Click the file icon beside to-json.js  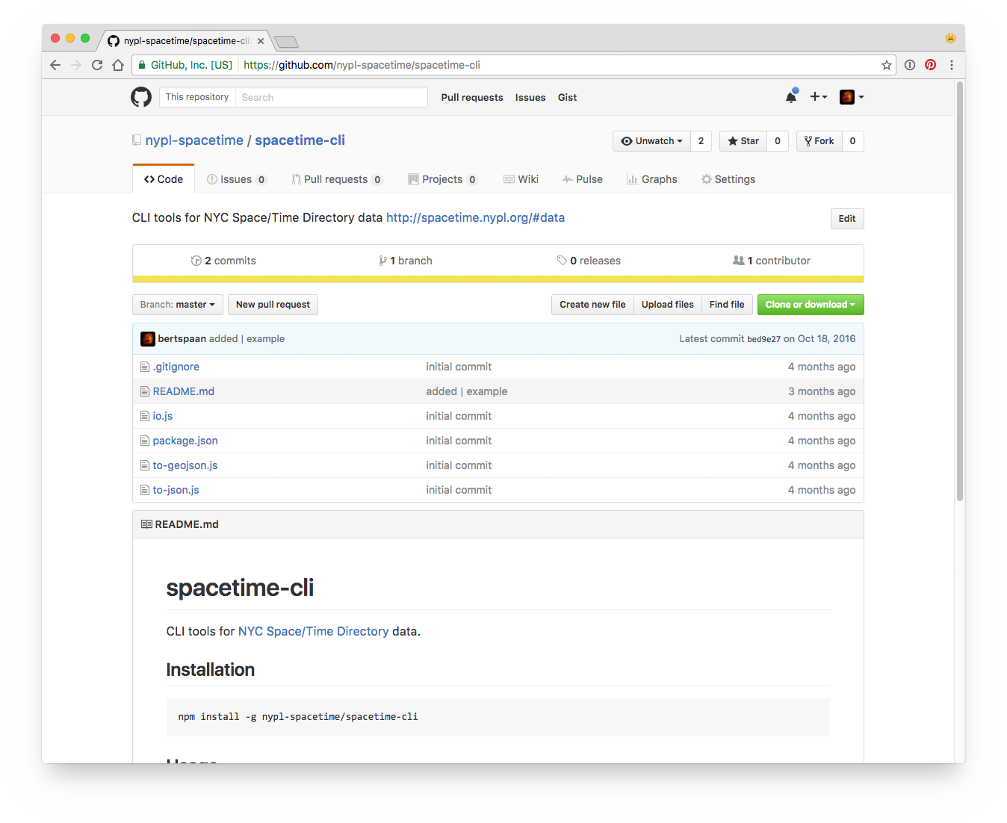click(x=145, y=490)
